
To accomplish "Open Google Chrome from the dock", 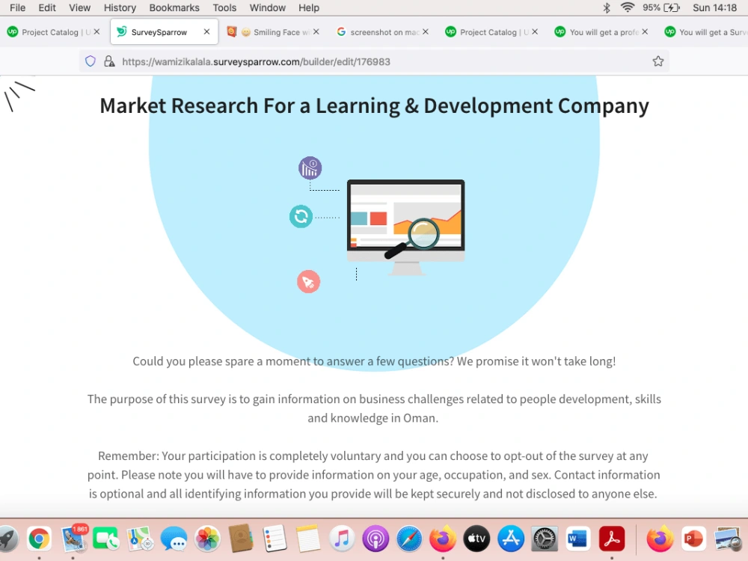I will (39, 539).
